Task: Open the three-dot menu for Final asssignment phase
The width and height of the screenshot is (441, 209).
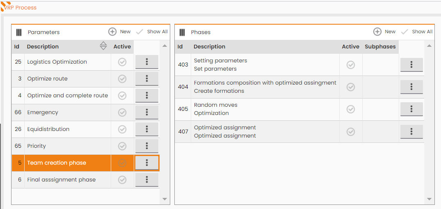Action: [147, 180]
